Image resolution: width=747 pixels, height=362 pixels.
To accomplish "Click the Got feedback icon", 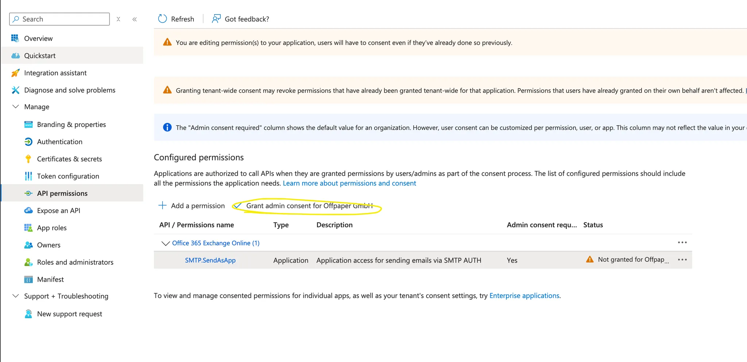I will pyautogui.click(x=216, y=19).
